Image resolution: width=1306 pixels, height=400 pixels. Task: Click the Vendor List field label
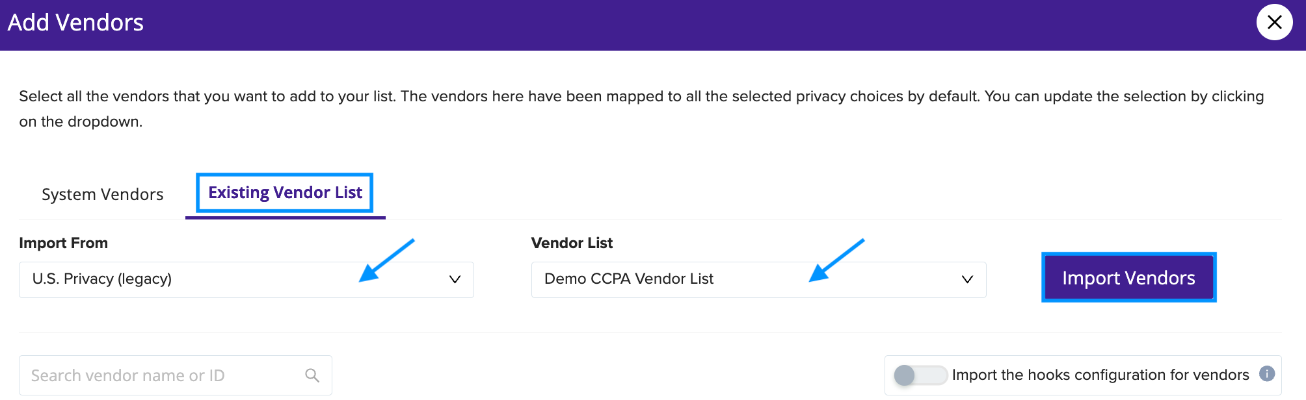(x=572, y=243)
